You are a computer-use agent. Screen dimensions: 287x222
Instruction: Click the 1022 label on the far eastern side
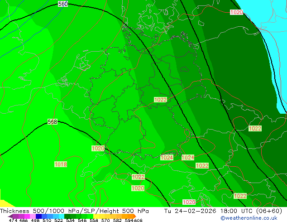(255, 128)
